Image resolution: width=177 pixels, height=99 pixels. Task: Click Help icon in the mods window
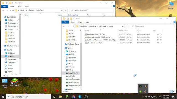click(x=175, y=22)
